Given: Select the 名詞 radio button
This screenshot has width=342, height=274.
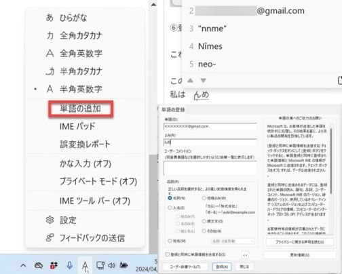Looking at the screenshot, I should pos(170,198).
